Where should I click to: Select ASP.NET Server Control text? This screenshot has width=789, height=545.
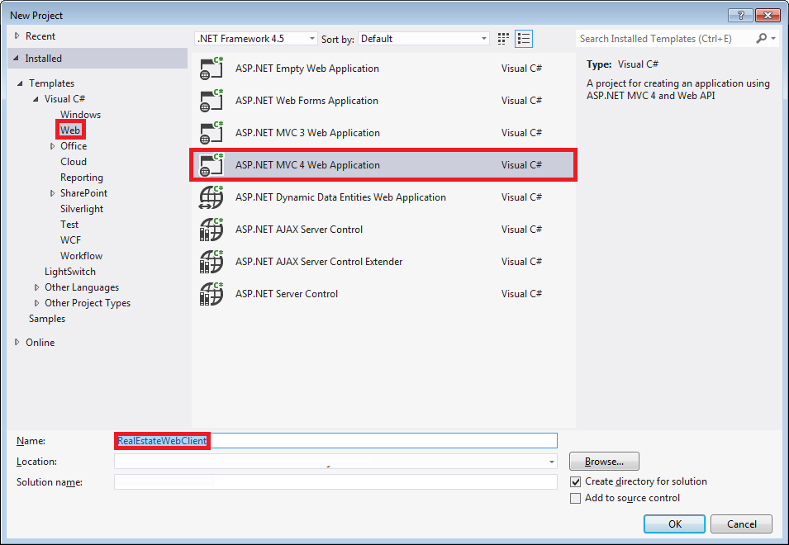click(287, 294)
